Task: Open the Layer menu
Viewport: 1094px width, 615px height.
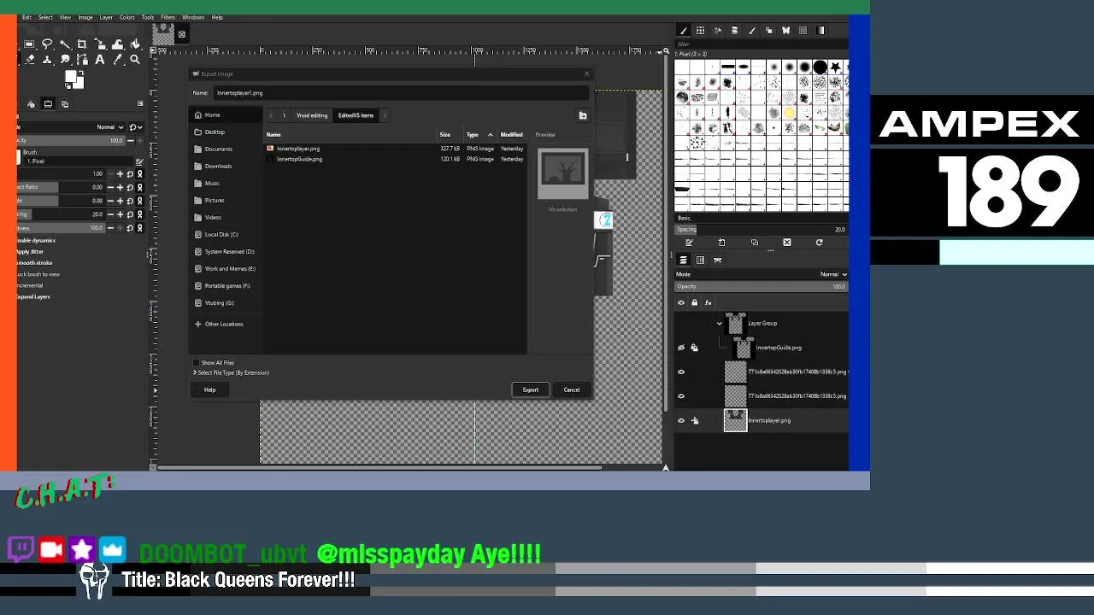Action: pos(106,17)
